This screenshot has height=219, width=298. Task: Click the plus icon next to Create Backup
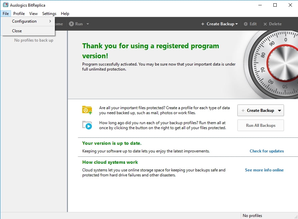203,24
